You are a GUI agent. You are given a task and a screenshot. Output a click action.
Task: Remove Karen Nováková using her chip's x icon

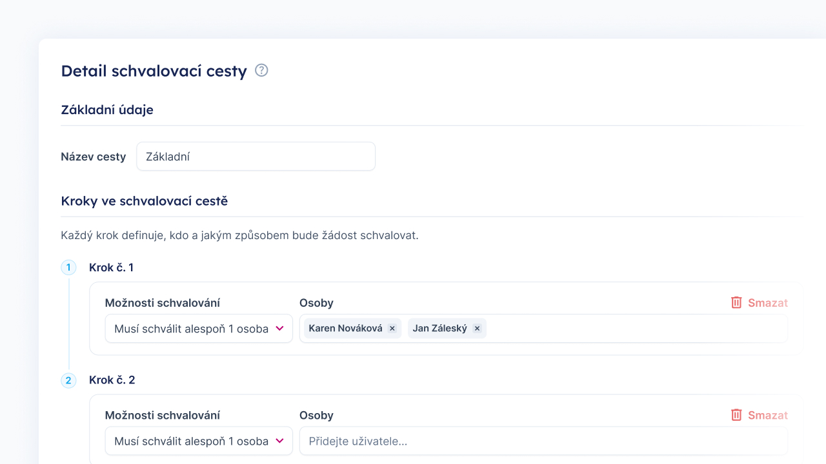[x=392, y=328]
